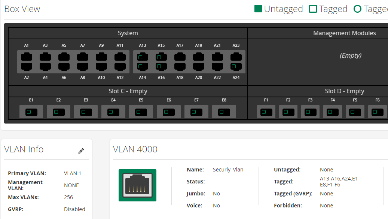Select port A13 in the System slot
Screen dimensions: 388x219
pos(142,57)
